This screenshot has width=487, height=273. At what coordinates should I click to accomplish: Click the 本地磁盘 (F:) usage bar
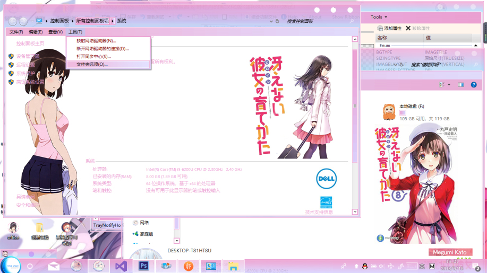click(x=403, y=113)
